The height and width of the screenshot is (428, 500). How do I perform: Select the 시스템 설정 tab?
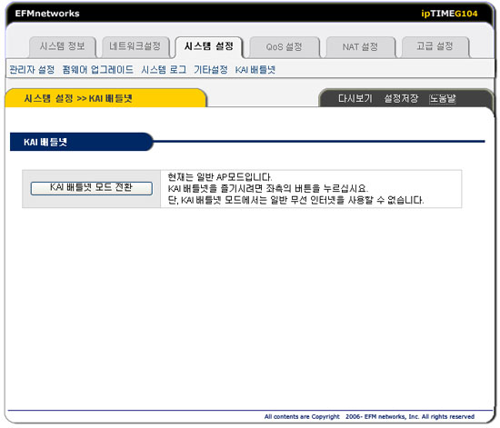[x=209, y=46]
